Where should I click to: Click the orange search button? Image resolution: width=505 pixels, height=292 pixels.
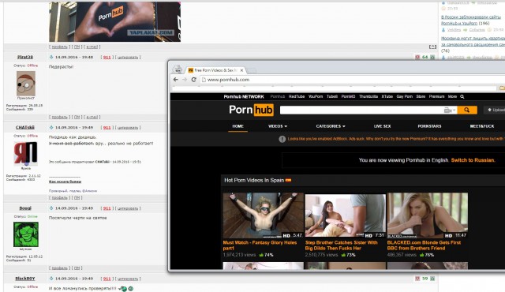click(466, 110)
